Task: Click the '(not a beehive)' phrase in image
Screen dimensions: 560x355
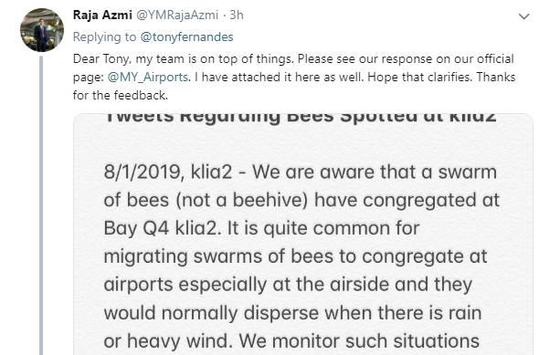Action: pyautogui.click(x=242, y=200)
